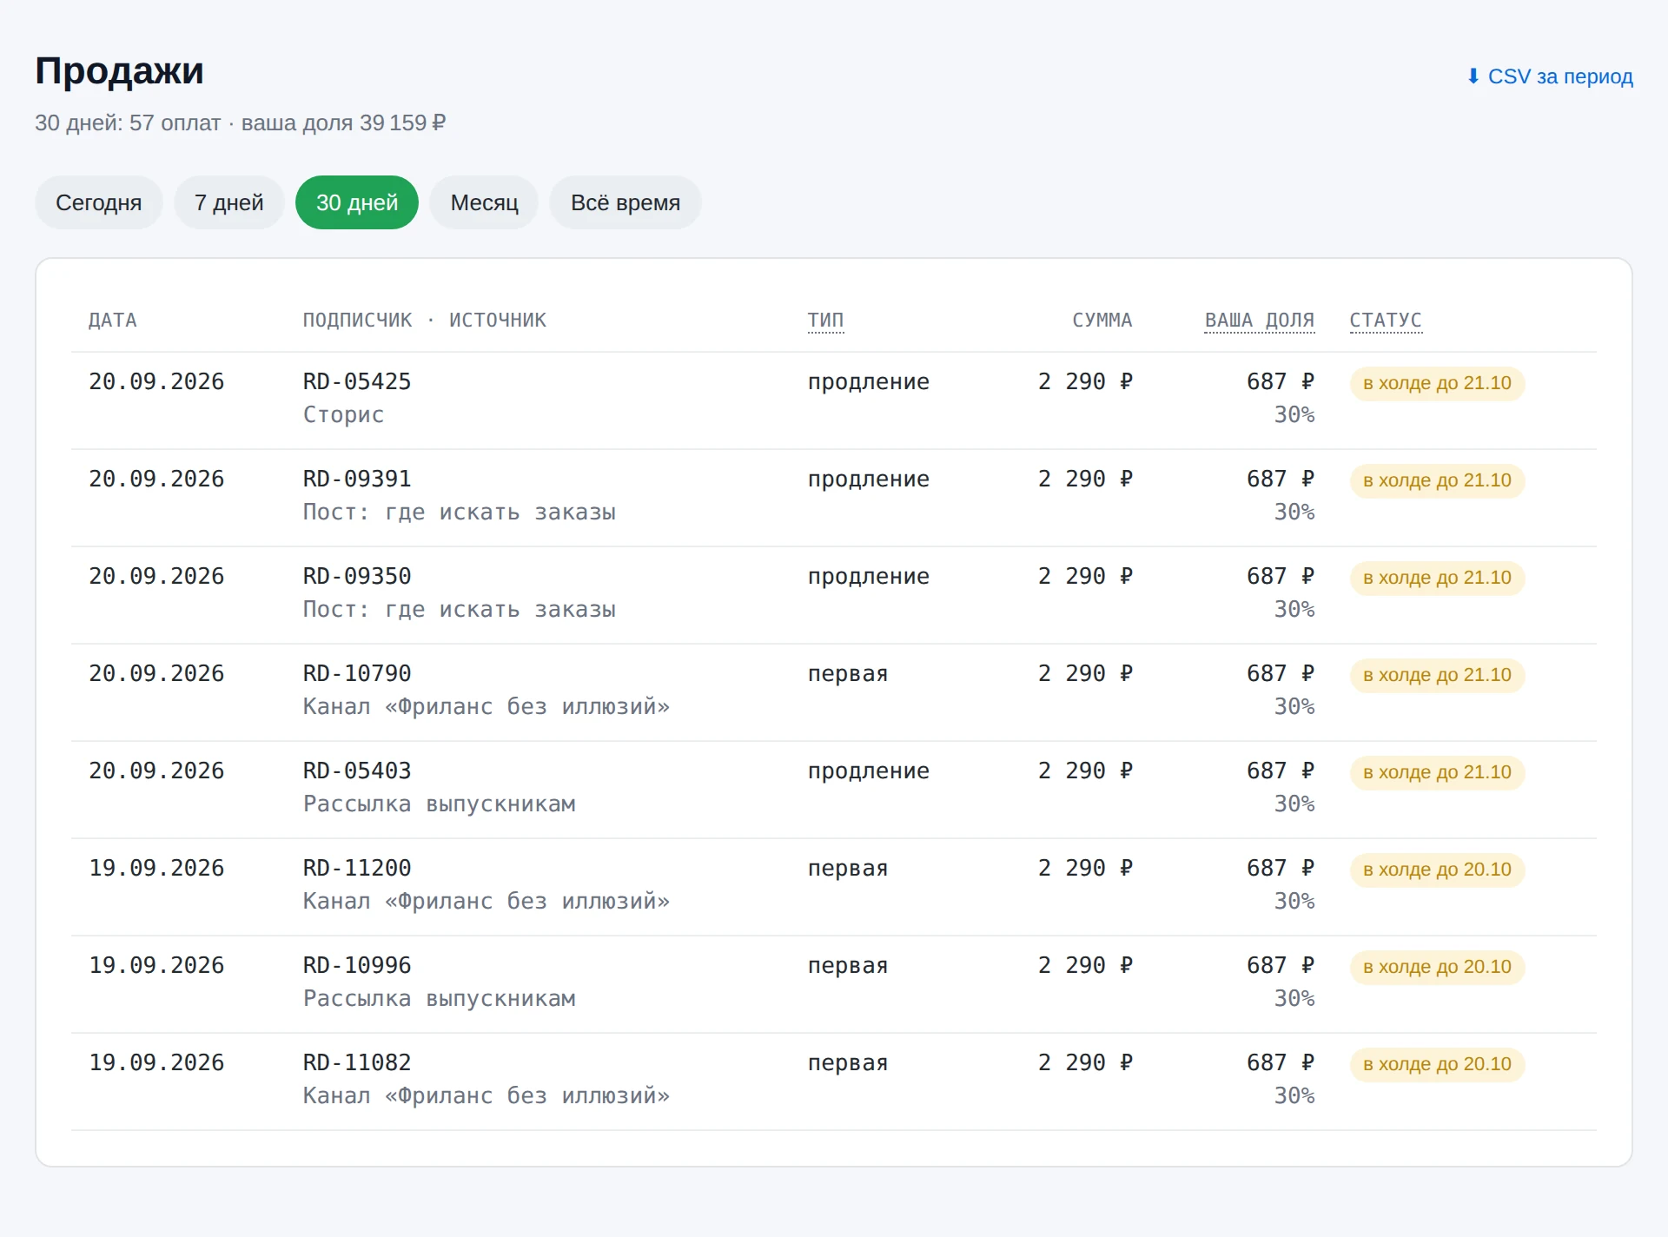
Task: Select subscriber RD-10996 entry
Action: click(x=834, y=984)
